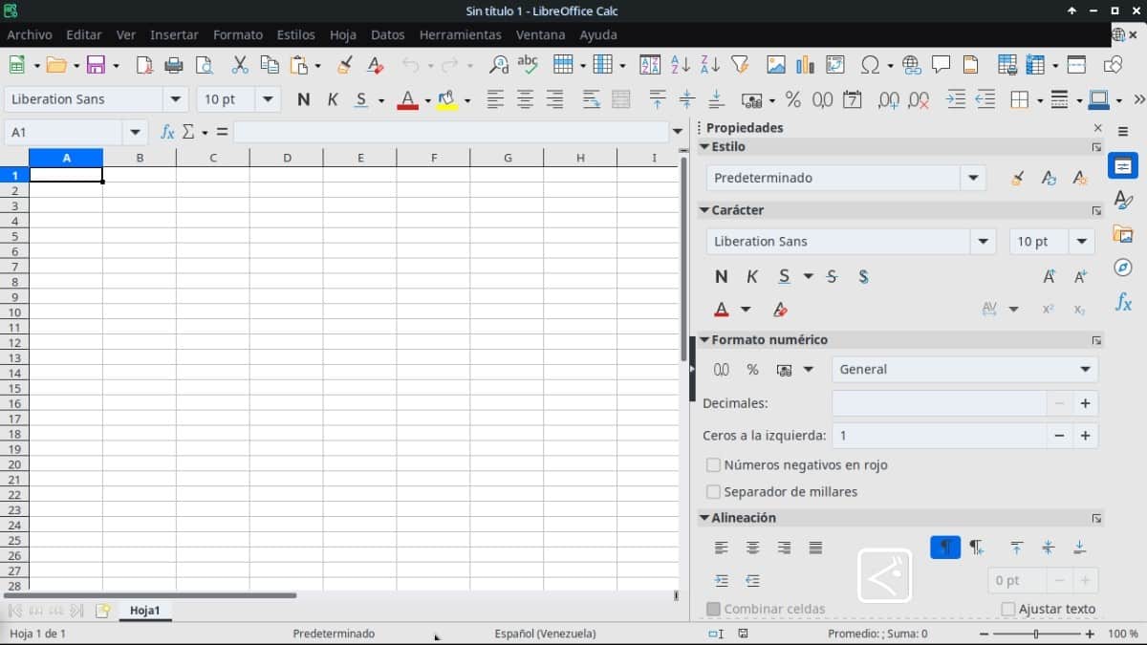Screen dimensions: 1147x645
Task: Open the Datos menu
Action: (x=387, y=34)
